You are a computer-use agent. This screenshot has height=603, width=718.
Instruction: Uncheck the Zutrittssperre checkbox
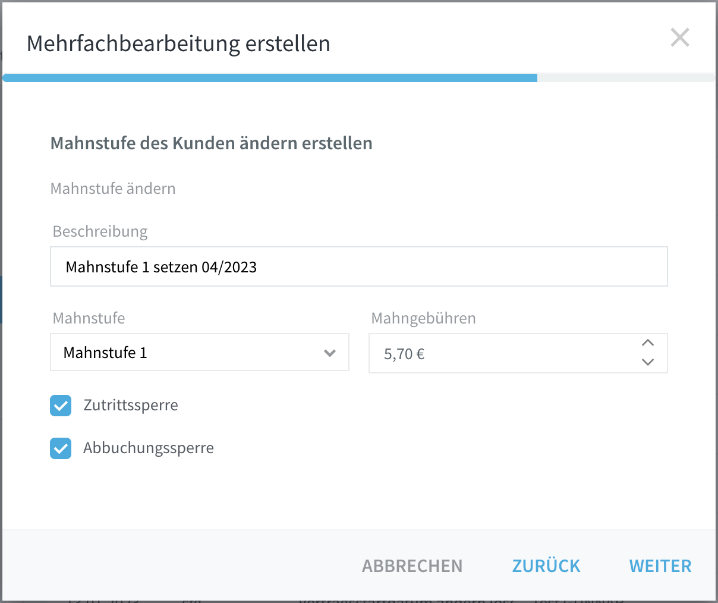(x=61, y=406)
